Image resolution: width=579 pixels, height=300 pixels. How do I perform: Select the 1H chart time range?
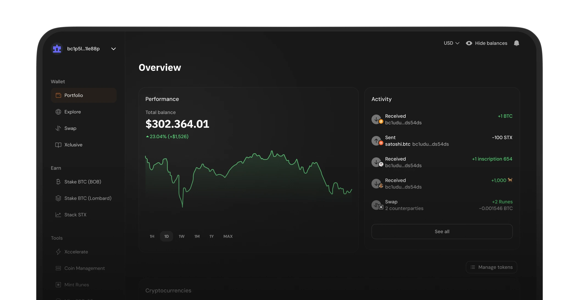click(152, 236)
